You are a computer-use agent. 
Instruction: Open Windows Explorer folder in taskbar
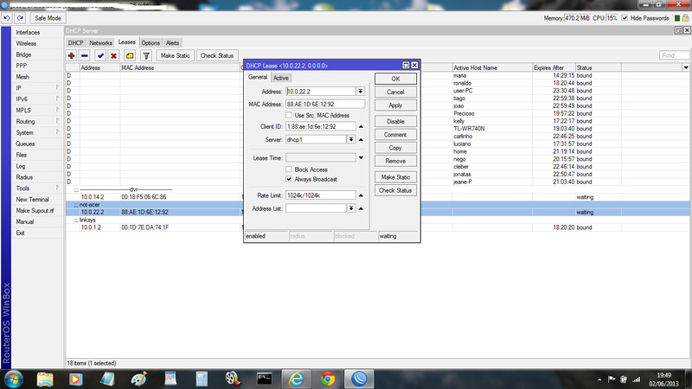tap(45, 379)
